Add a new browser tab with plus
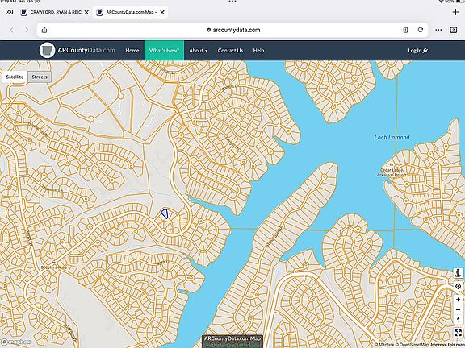Screen dimensions: 465x348 click(456, 12)
